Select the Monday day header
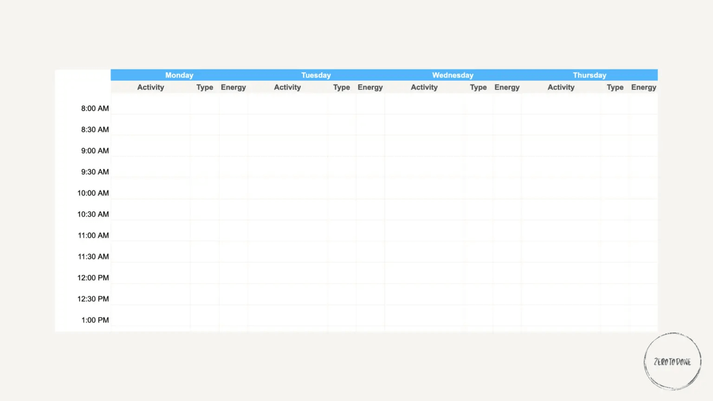713x401 pixels. point(179,75)
